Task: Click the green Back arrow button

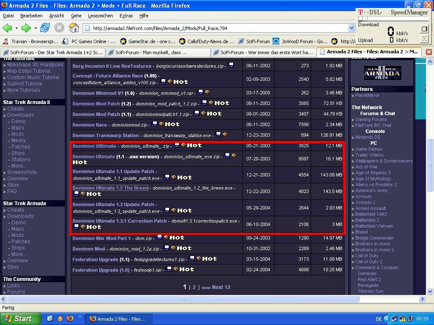Action: 7,28
